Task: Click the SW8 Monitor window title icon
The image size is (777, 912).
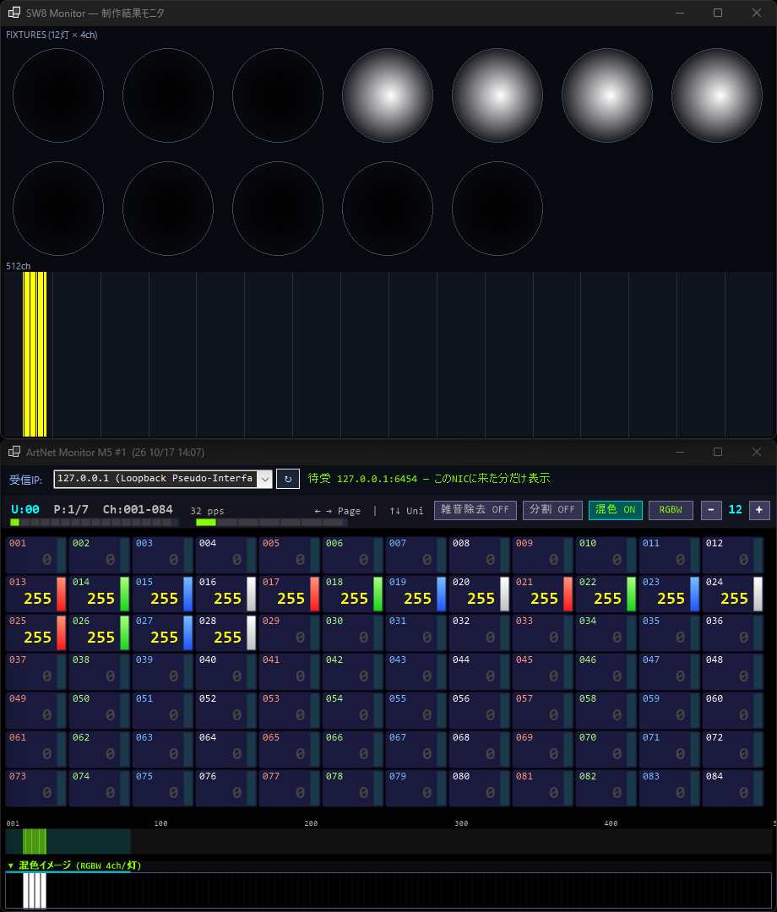Action: point(14,12)
